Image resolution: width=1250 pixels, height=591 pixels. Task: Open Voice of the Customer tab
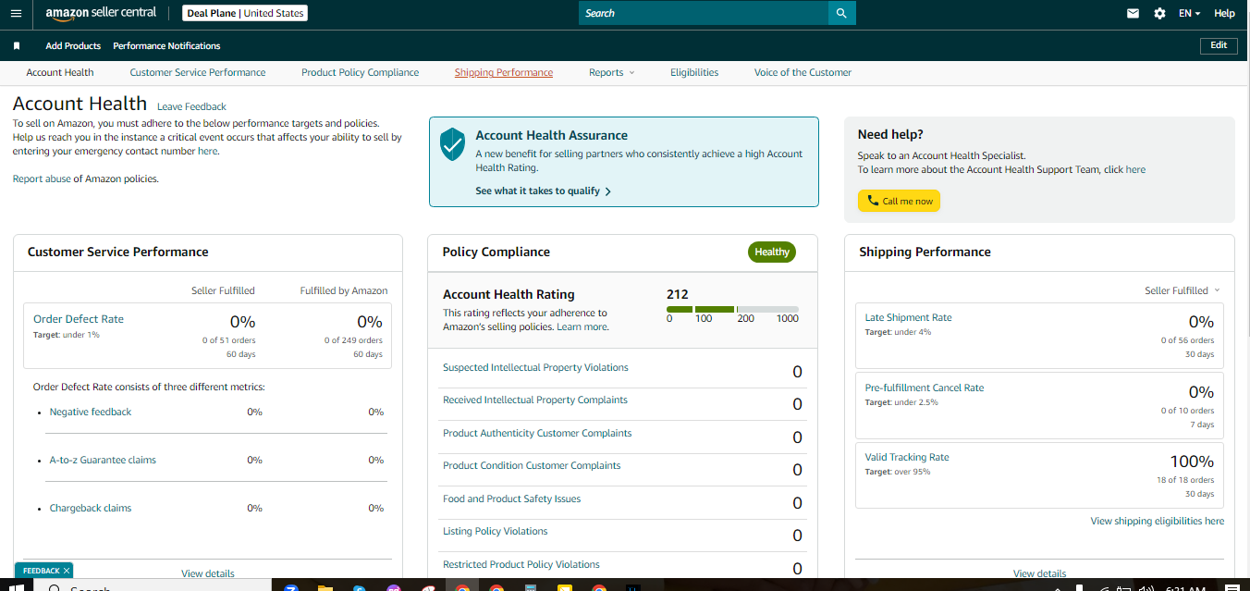(x=803, y=72)
